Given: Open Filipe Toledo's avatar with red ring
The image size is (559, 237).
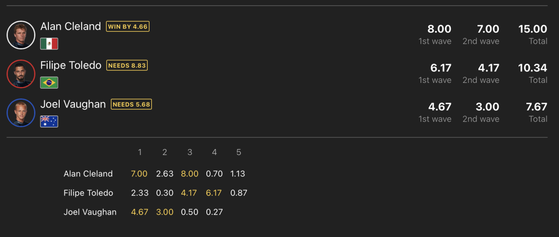Looking at the screenshot, I should [21, 74].
